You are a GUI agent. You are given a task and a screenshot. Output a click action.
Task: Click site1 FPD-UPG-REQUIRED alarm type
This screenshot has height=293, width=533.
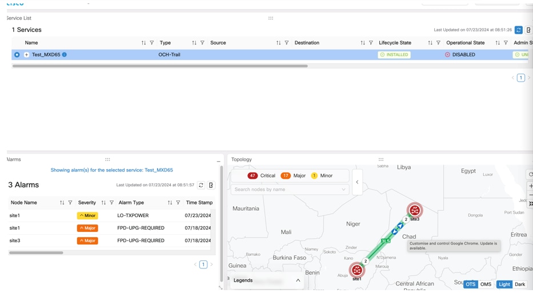pos(141,228)
